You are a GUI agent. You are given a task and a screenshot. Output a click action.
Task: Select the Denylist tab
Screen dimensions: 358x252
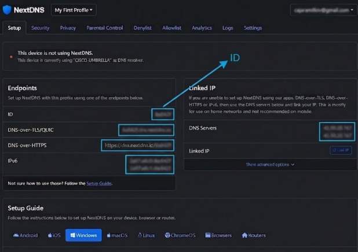coord(143,28)
